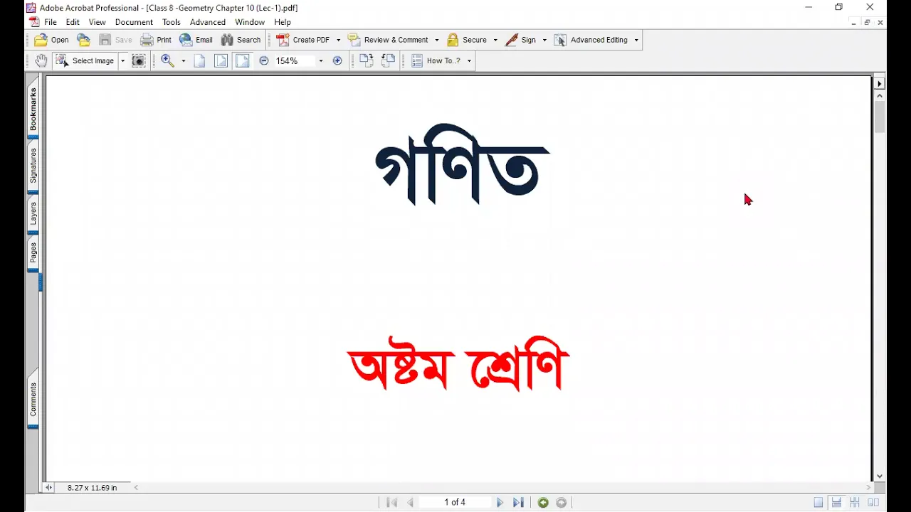Viewport: 911px width, 512px height.
Task: Open the Tools menu
Action: pos(172,22)
